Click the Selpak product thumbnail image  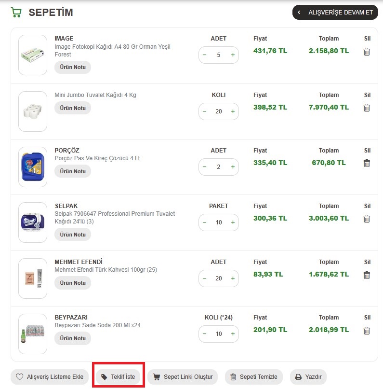click(x=33, y=222)
